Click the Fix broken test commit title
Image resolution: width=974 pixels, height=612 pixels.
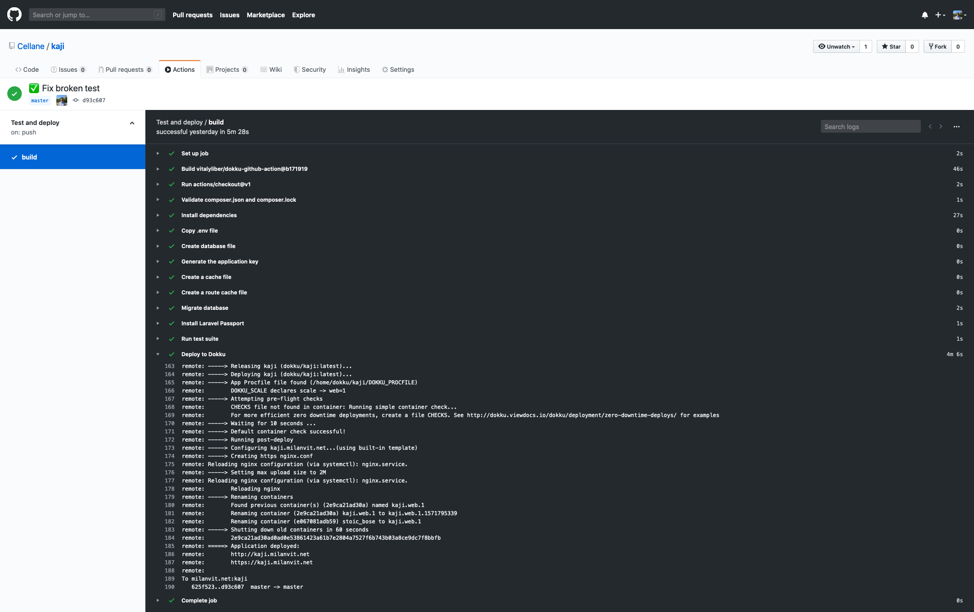(71, 88)
